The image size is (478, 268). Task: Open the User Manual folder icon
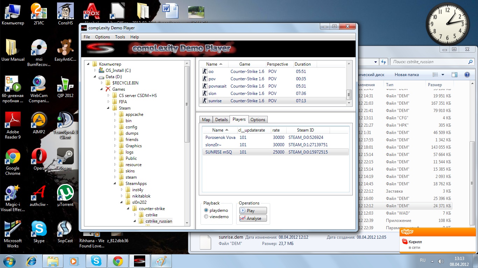[x=13, y=50]
